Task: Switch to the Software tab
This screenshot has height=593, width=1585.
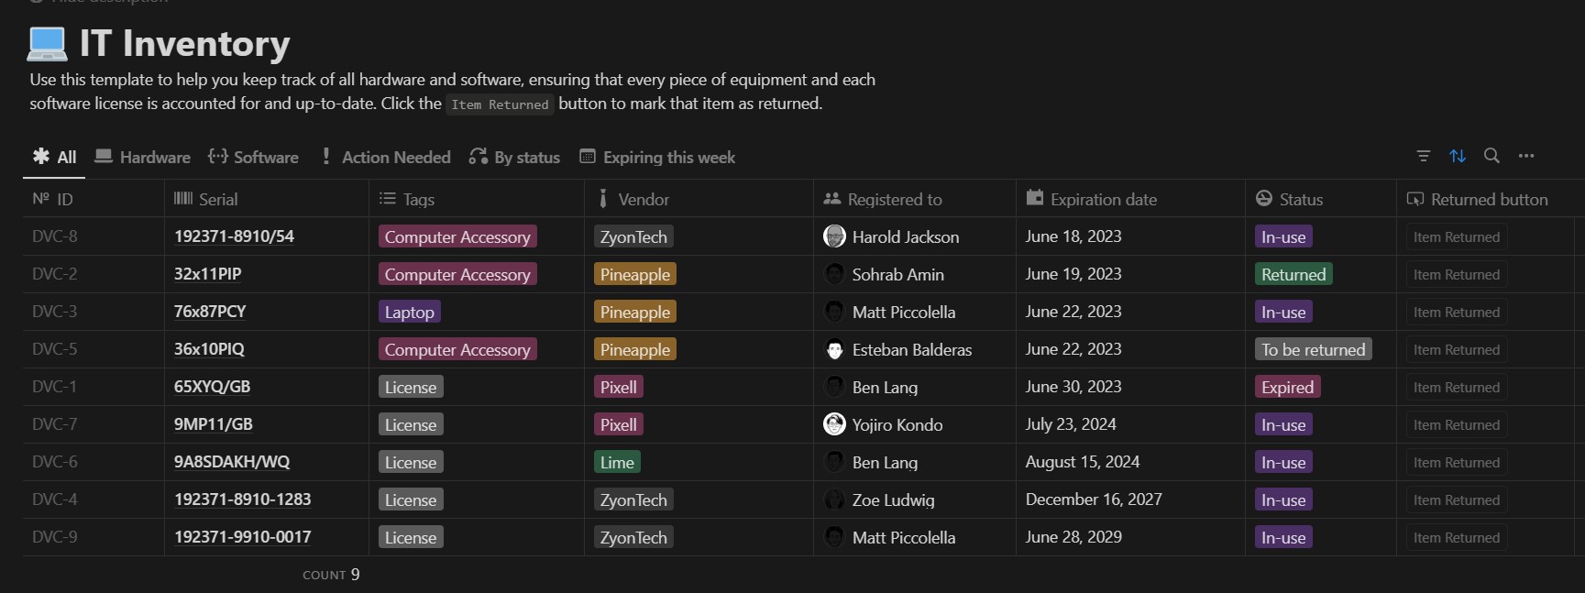Action: pyautogui.click(x=254, y=157)
